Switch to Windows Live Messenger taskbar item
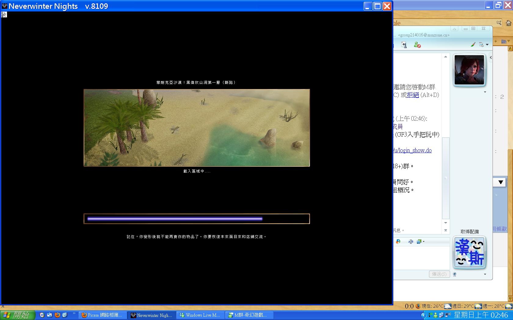 [200, 315]
